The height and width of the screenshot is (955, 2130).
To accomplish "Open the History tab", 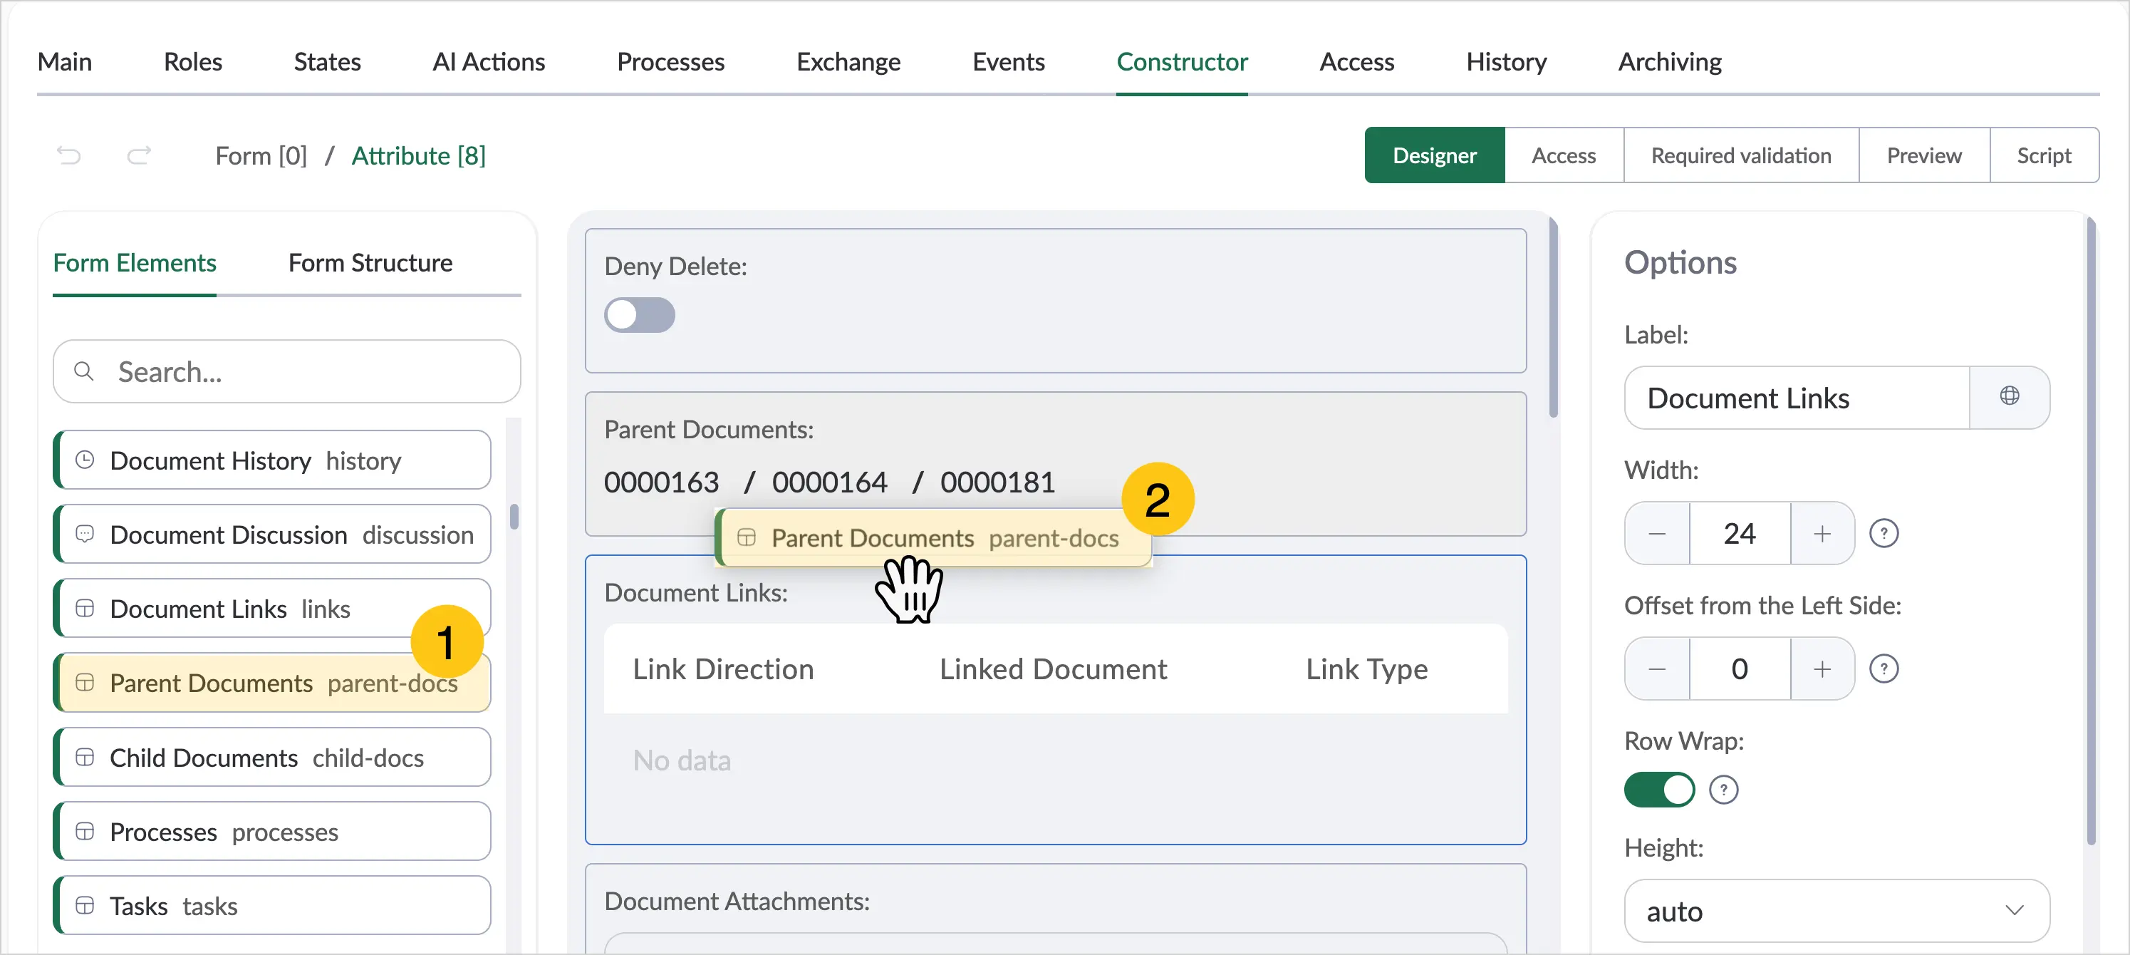I will [1506, 61].
